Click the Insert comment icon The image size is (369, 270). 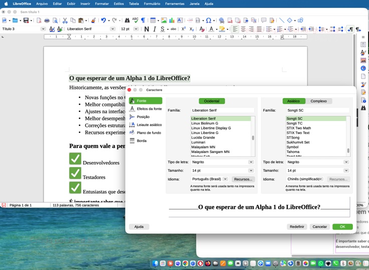point(264,20)
